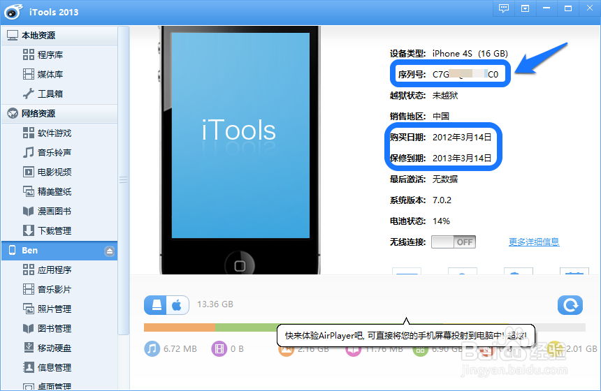This screenshot has height=391, width=601.
Task: Collapse the 网络资源 section header
Action: coord(59,113)
